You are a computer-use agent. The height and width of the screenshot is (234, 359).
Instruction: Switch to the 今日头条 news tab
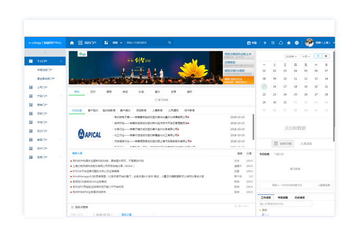(76, 110)
